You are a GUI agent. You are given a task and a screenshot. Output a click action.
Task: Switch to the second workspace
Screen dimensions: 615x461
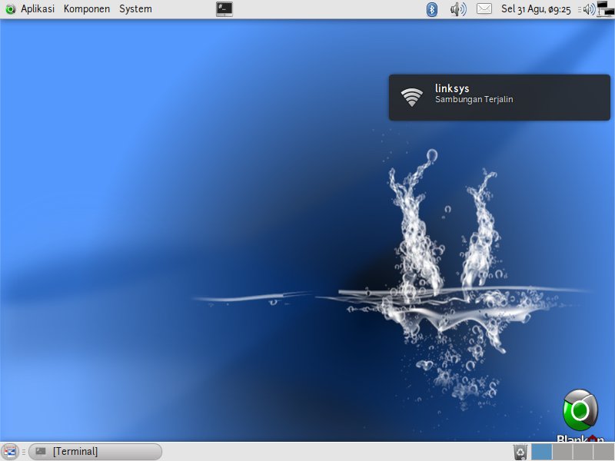pyautogui.click(x=563, y=452)
